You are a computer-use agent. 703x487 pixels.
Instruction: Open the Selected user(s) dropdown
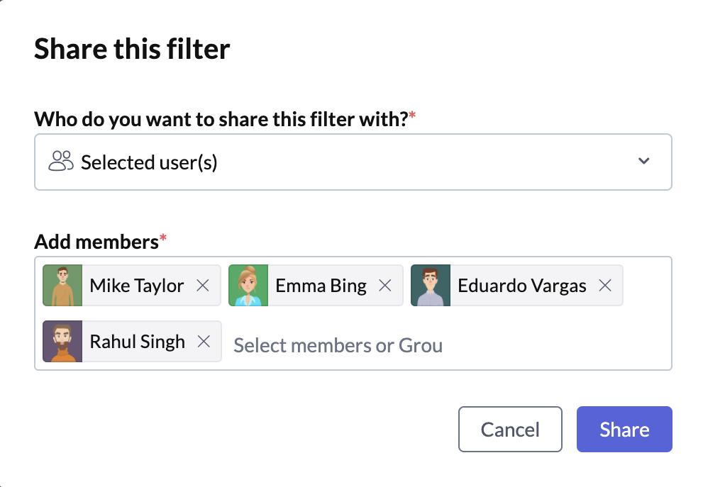click(353, 162)
